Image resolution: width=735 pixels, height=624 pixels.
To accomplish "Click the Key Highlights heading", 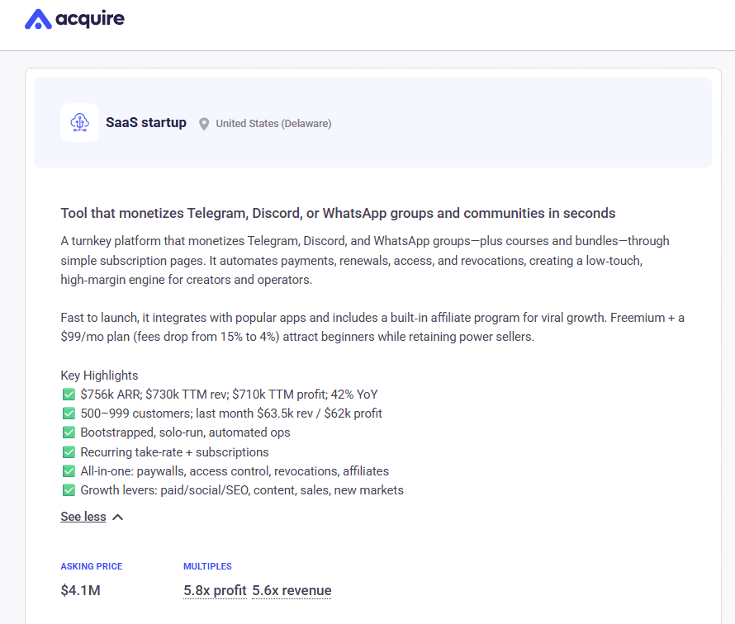I will [x=99, y=376].
